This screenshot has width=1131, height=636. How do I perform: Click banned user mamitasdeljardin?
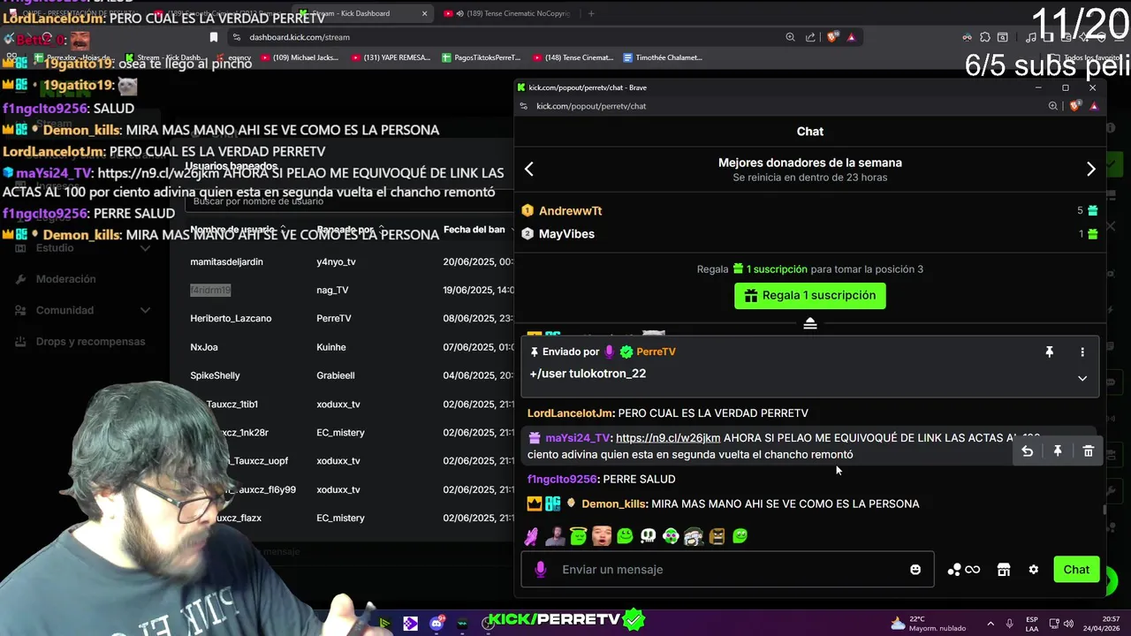(x=226, y=262)
